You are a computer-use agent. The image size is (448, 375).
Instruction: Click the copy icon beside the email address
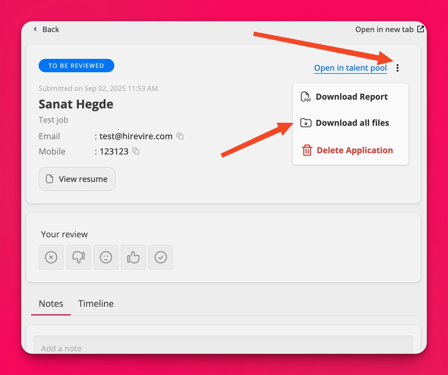pos(180,136)
